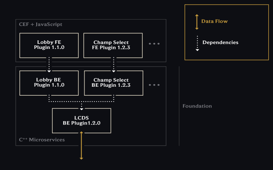Image resolution: width=273 pixels, height=170 pixels.
Task: Click the ellipsis after Champ Select FE Plugin
Action: 154,44
